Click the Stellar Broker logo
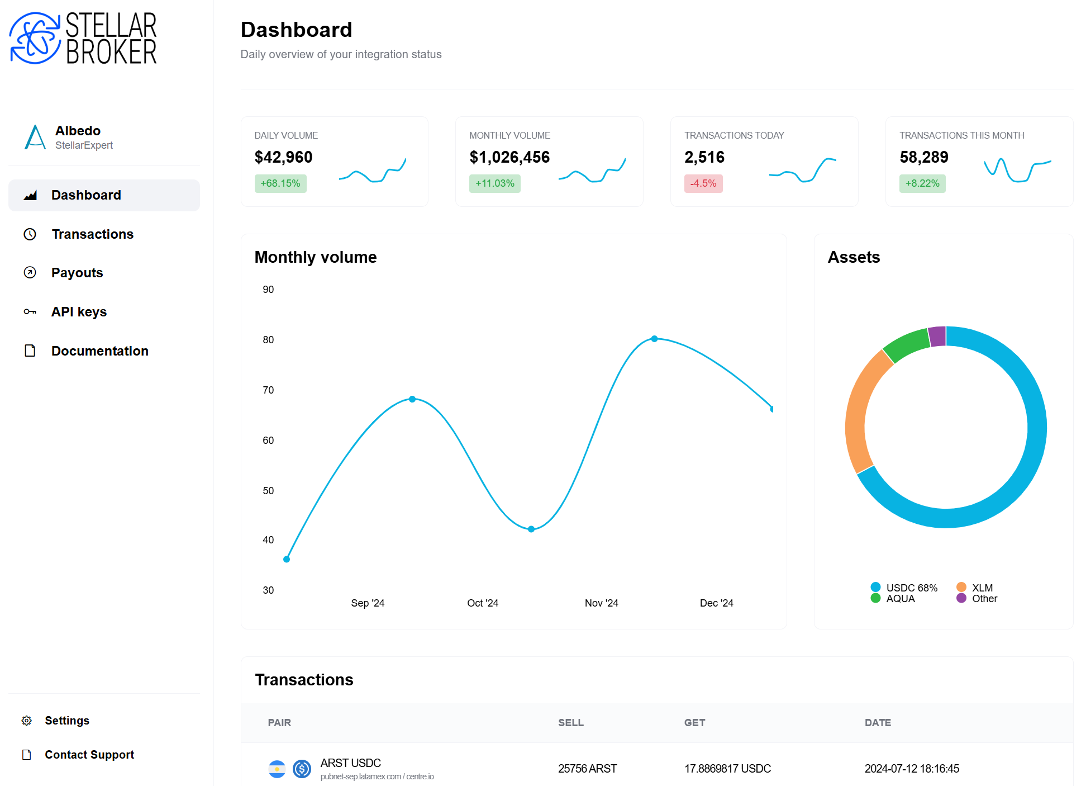The image size is (1086, 786). pos(83,38)
